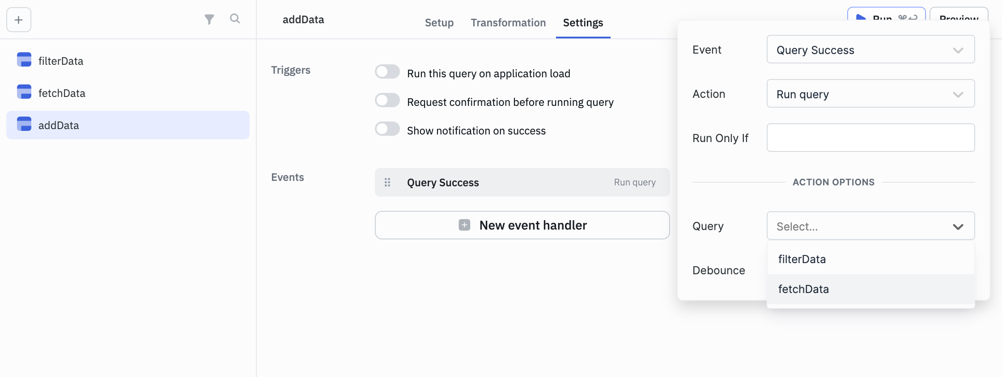Click the search magnifier icon
The width and height of the screenshot is (1002, 377).
(x=235, y=19)
